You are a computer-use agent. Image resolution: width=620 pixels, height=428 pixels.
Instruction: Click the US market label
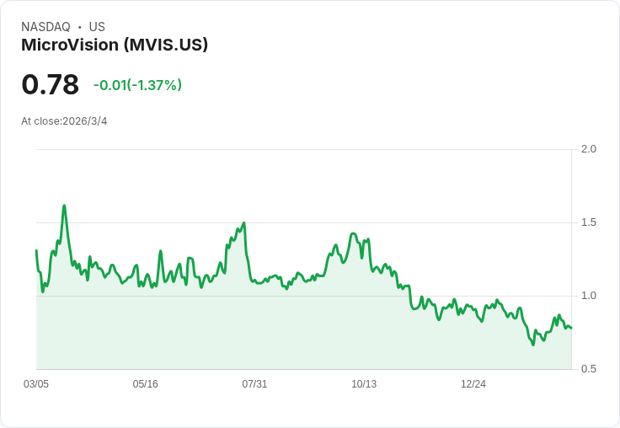pyautogui.click(x=97, y=27)
